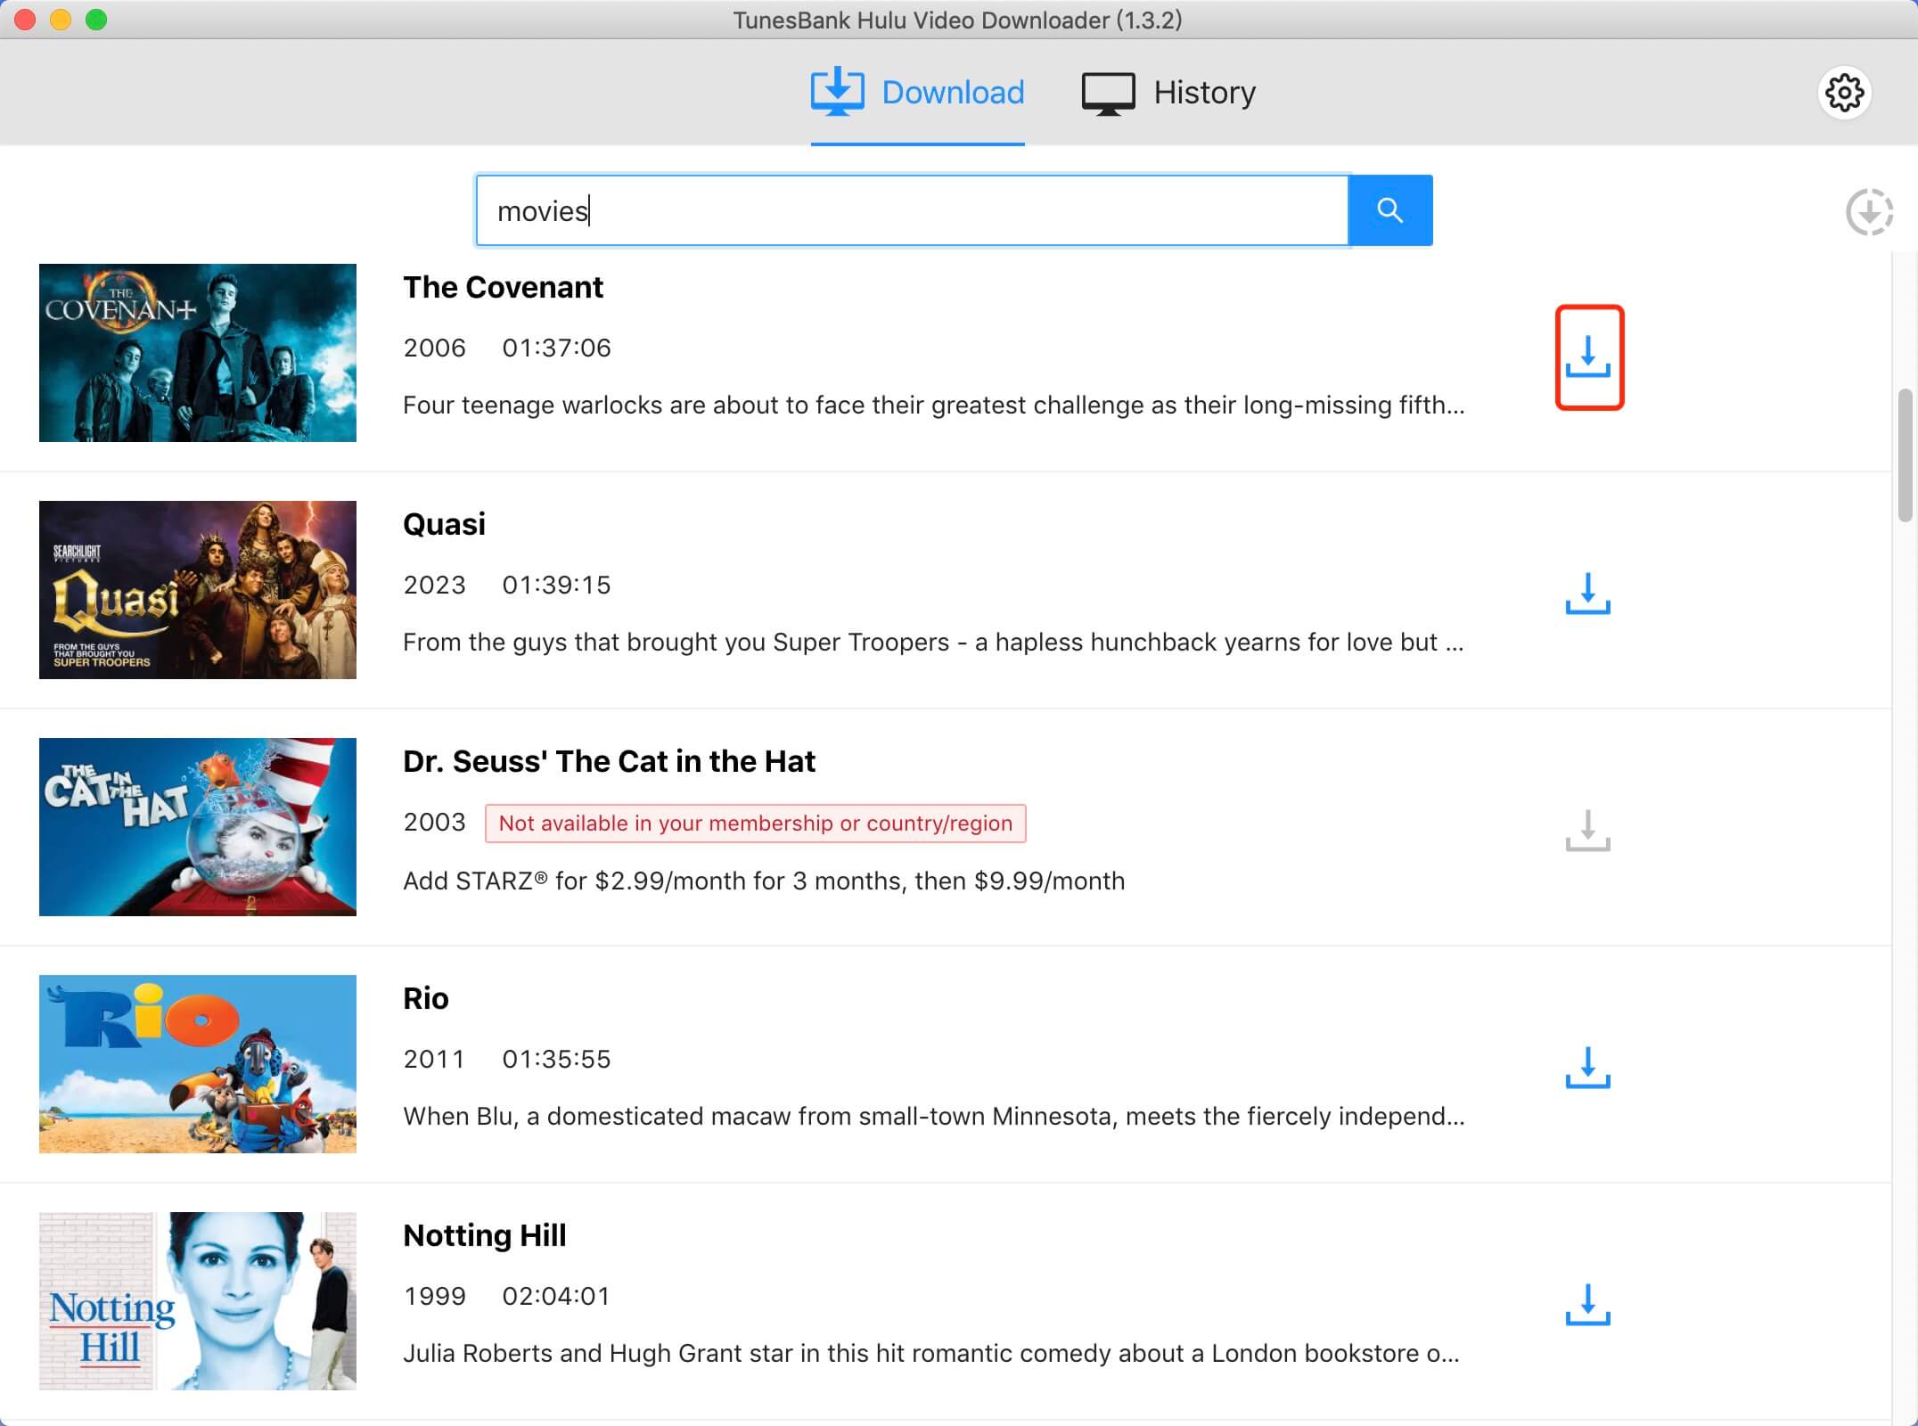Open settings via the gear icon
This screenshot has width=1918, height=1426.
[x=1844, y=93]
